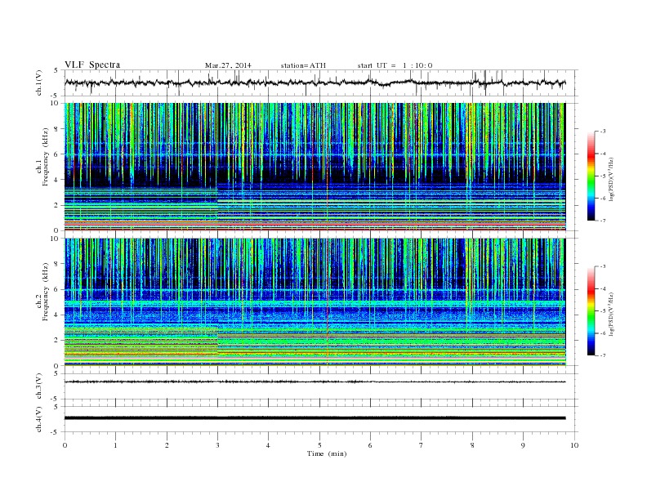Select the "ch.4(V)" axis label
Screen dimensions: 647x500
pyautogui.click(x=39, y=419)
